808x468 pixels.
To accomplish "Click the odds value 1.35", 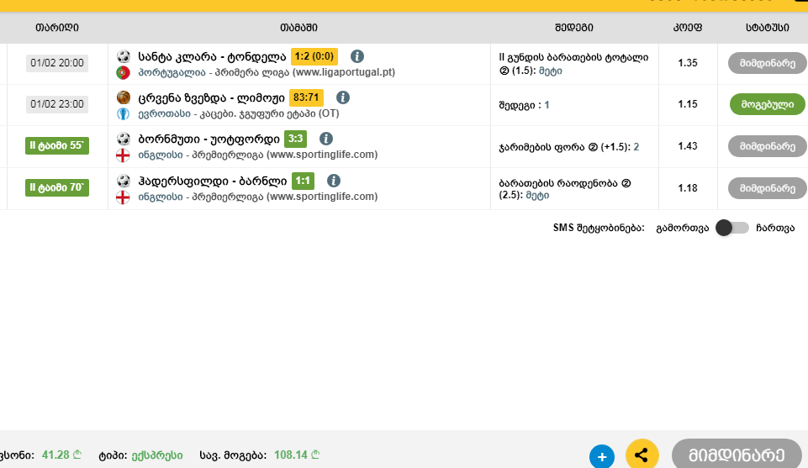I will pyautogui.click(x=688, y=63).
